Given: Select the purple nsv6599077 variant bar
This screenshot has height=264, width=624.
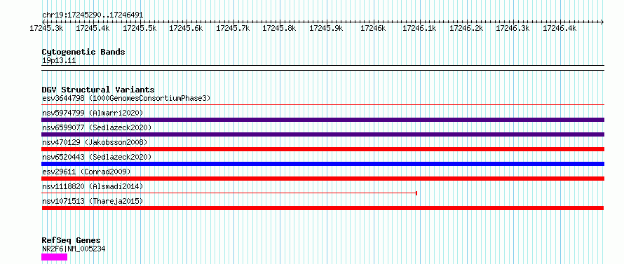Looking at the screenshot, I should [x=323, y=134].
